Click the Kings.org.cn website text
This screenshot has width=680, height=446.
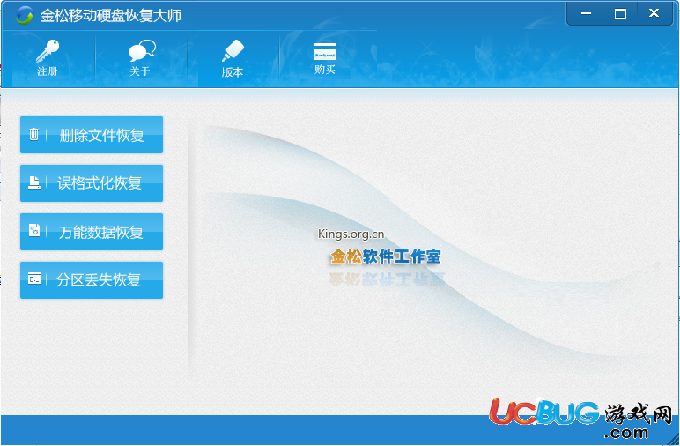351,234
